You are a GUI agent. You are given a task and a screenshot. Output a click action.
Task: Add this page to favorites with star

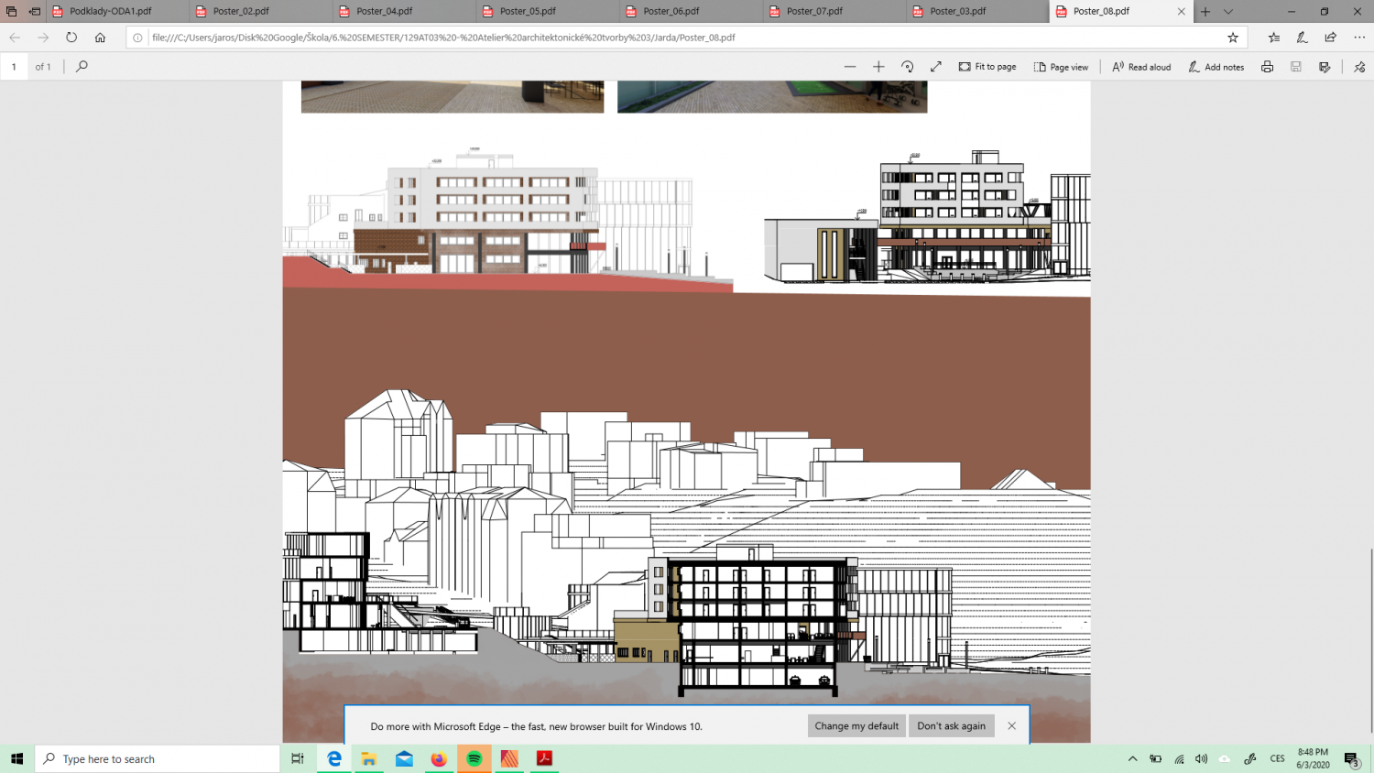[1233, 38]
